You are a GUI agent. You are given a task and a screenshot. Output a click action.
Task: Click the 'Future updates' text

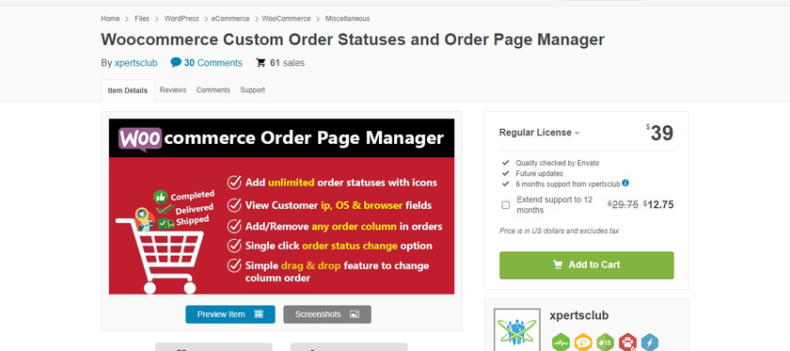539,173
